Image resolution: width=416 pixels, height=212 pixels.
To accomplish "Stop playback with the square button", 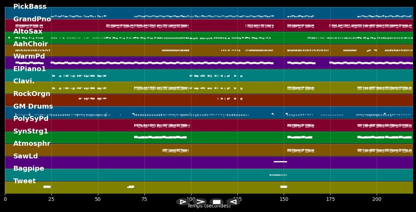I will pyautogui.click(x=217, y=201).
